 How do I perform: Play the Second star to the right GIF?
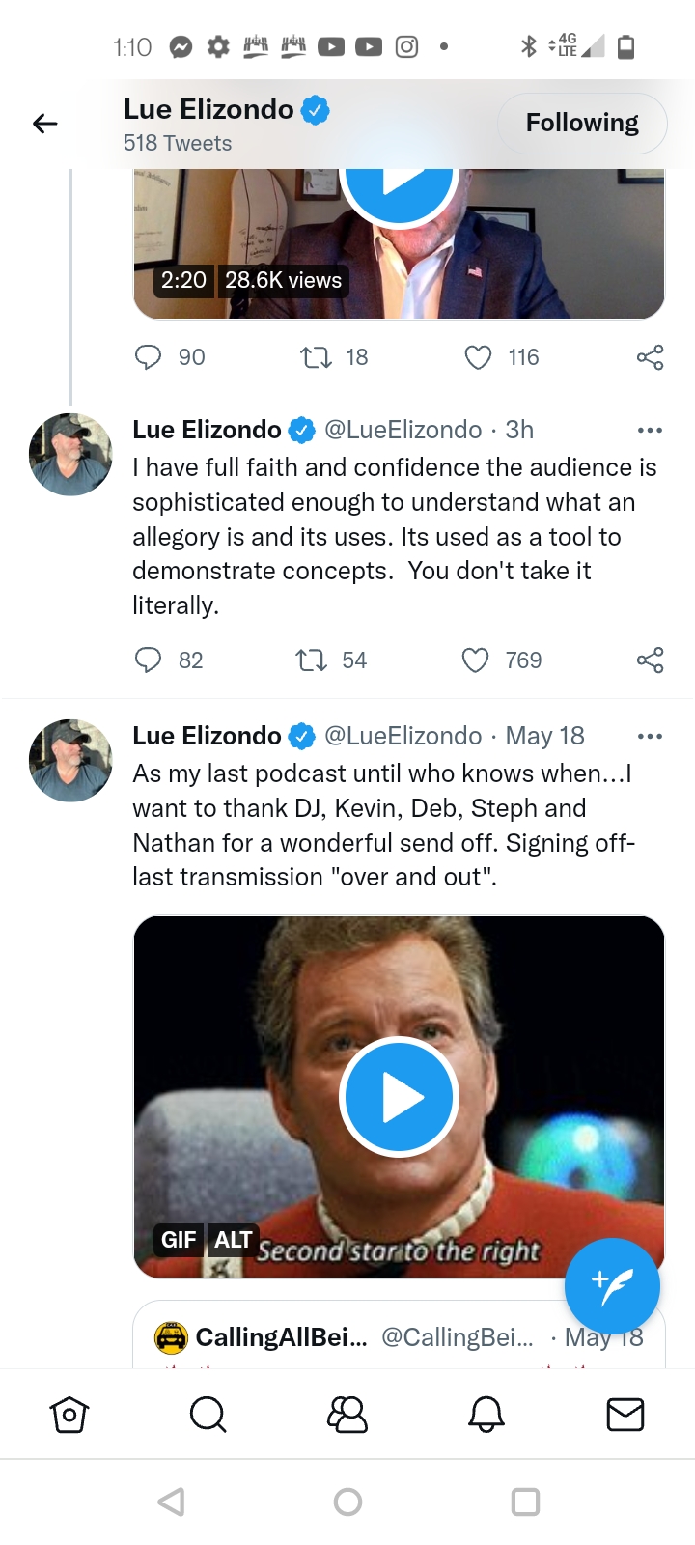click(399, 1098)
